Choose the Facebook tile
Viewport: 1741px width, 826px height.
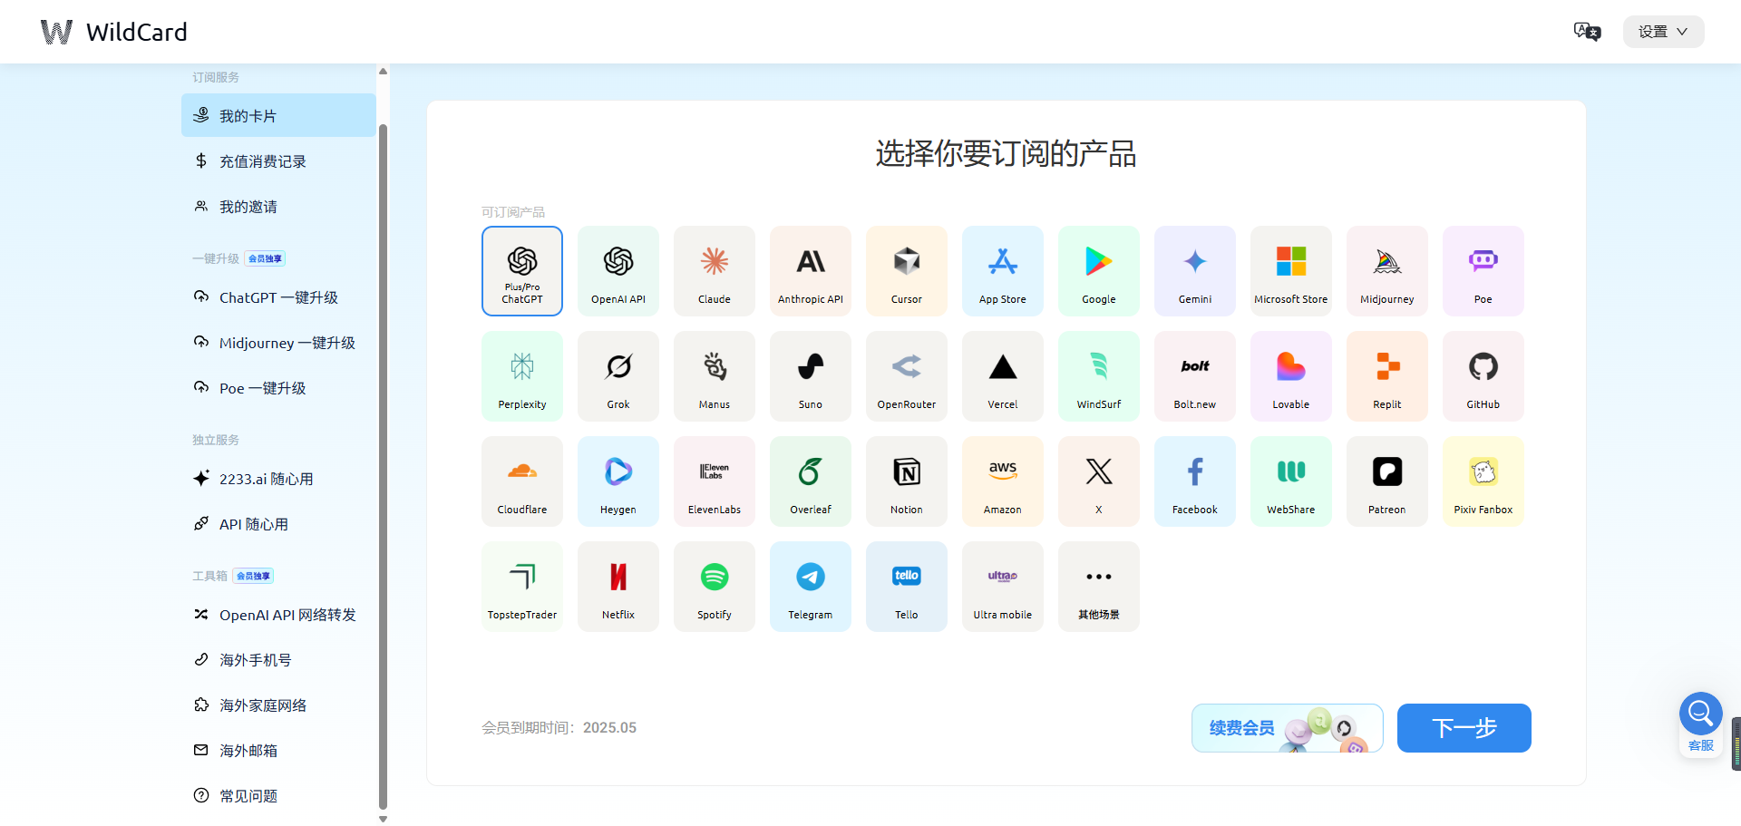[1195, 481]
